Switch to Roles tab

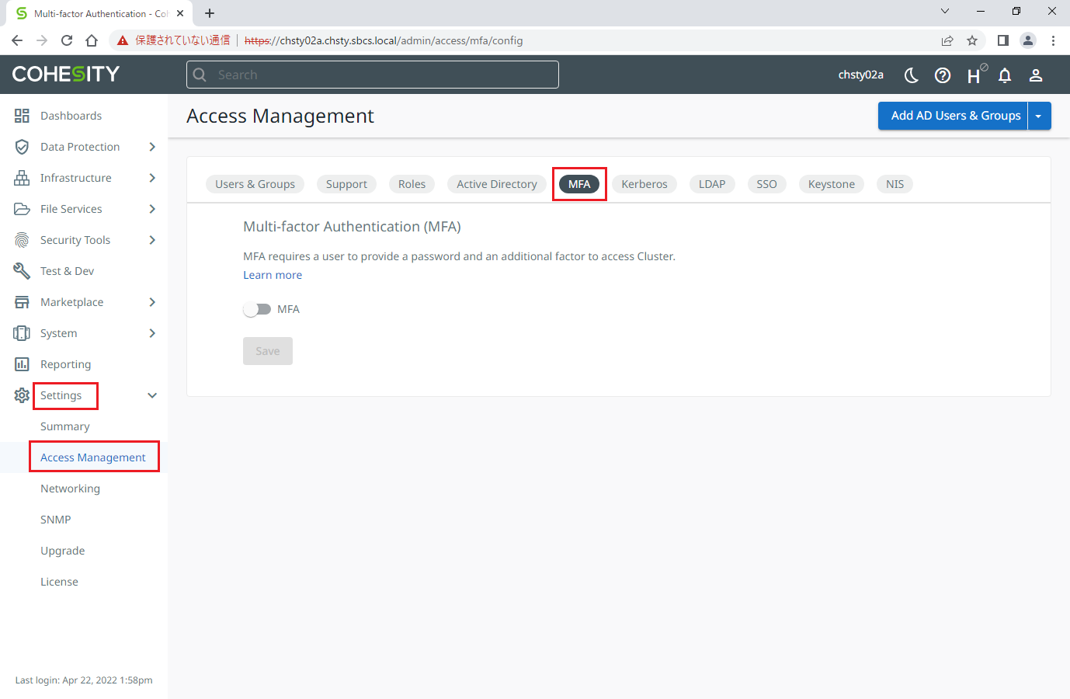click(412, 184)
